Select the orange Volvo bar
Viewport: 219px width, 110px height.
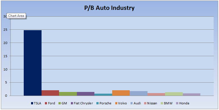[x=121, y=93]
